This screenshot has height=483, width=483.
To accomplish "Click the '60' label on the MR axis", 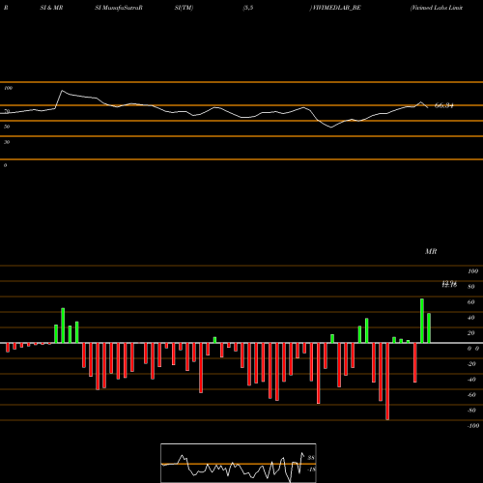I will tap(471, 302).
